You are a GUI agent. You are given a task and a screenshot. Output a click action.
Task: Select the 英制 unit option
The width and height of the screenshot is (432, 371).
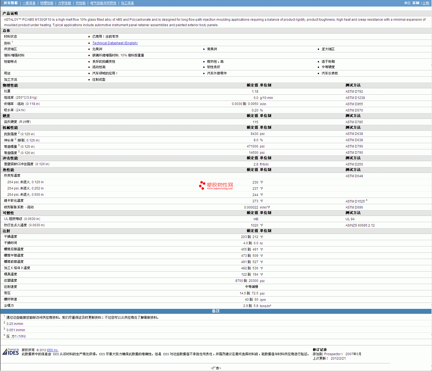(416, 3)
